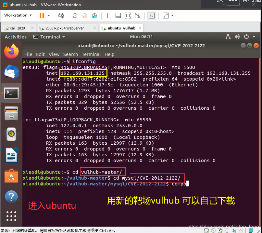Close the 2008 R2 x64 WebServer tab
The height and width of the screenshot is (233, 262).
click(94, 28)
